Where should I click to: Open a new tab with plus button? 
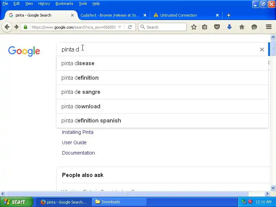point(229,15)
